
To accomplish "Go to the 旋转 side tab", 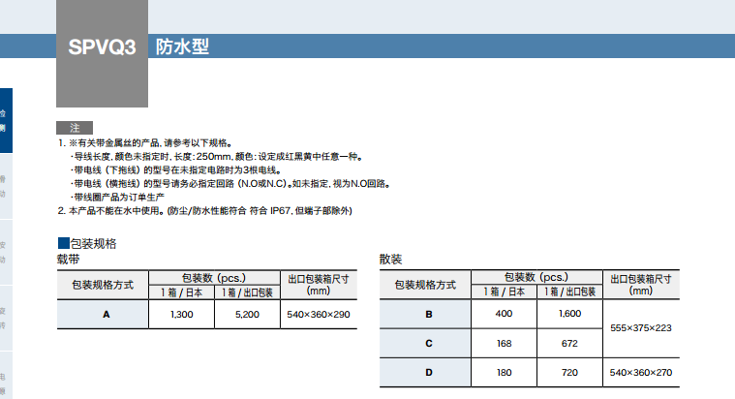I will (4, 318).
